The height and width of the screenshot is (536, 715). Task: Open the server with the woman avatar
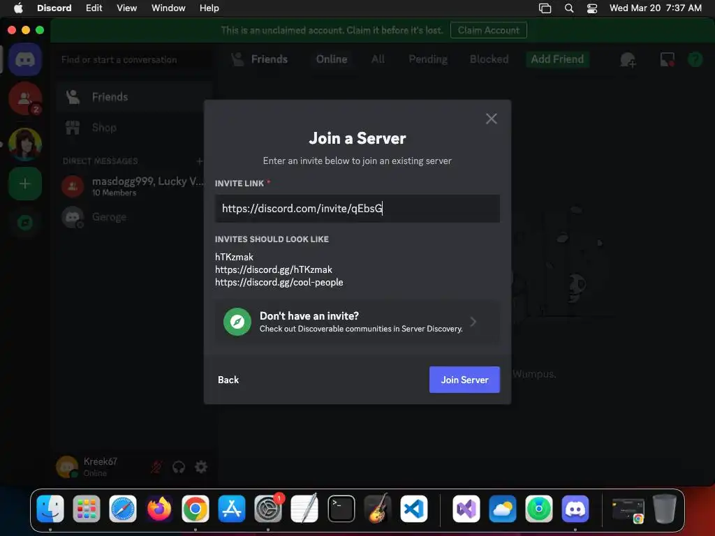[x=25, y=144]
